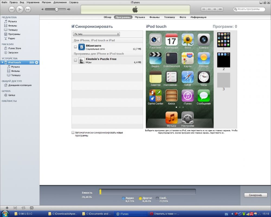Open the Управление menu
Screen dimensions: 271x217
(x=33, y=2)
